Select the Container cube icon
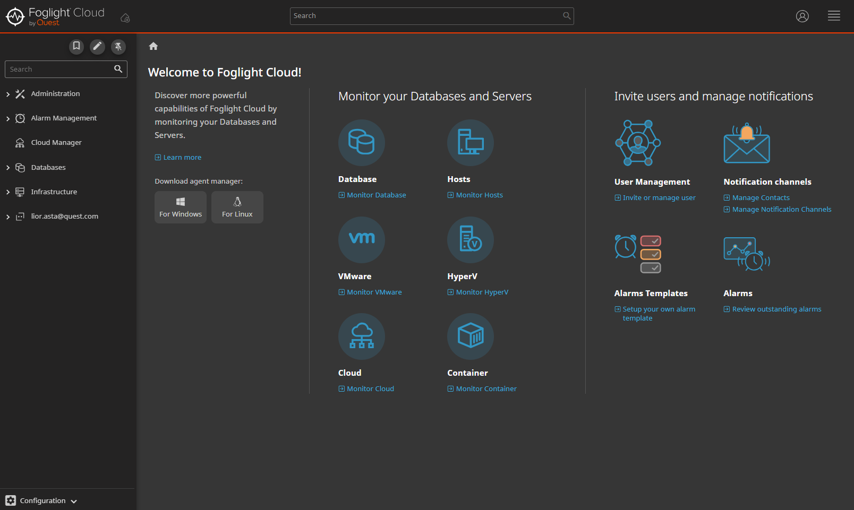This screenshot has width=854, height=510. pyautogui.click(x=470, y=336)
